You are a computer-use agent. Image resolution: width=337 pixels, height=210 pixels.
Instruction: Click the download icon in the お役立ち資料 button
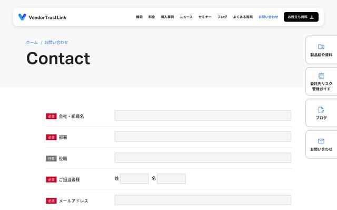pos(312,17)
